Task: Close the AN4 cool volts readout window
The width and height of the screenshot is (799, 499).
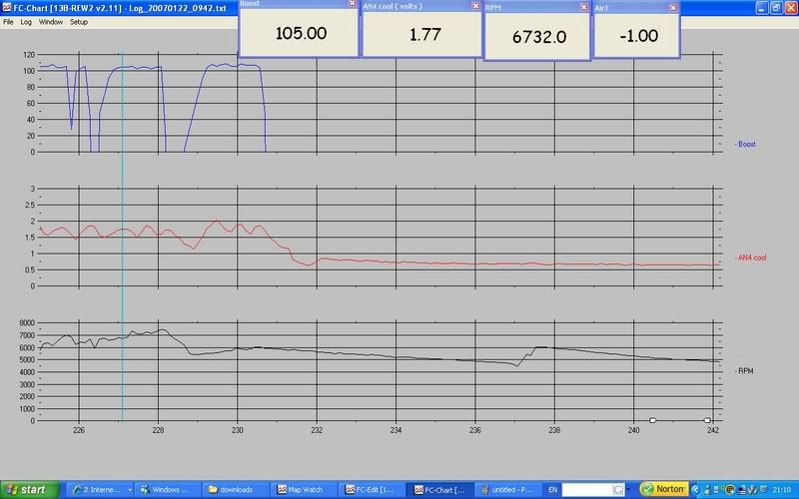Action: click(475, 4)
